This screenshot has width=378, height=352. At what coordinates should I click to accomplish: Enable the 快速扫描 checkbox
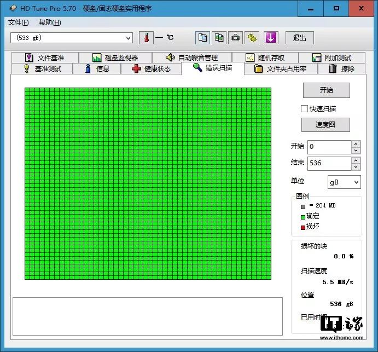click(x=305, y=109)
